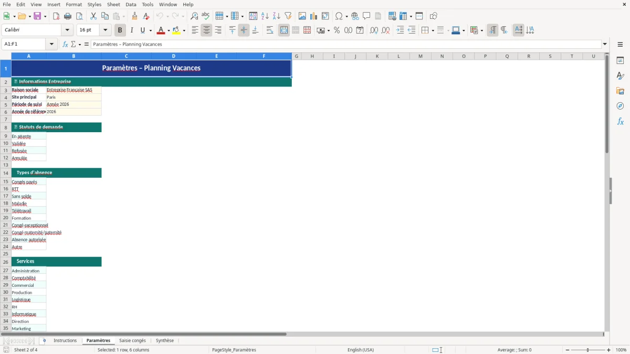Increase indent
630x354 pixels.
(x=400, y=30)
